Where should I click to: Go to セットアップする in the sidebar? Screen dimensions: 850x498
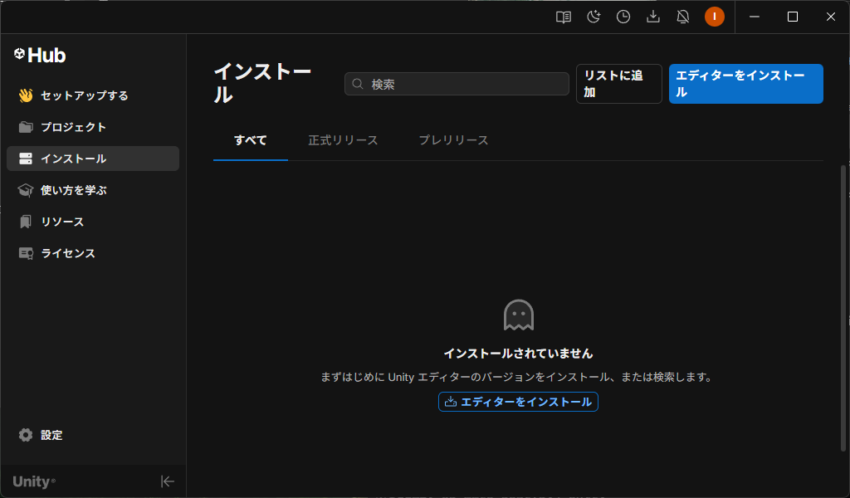[x=84, y=95]
